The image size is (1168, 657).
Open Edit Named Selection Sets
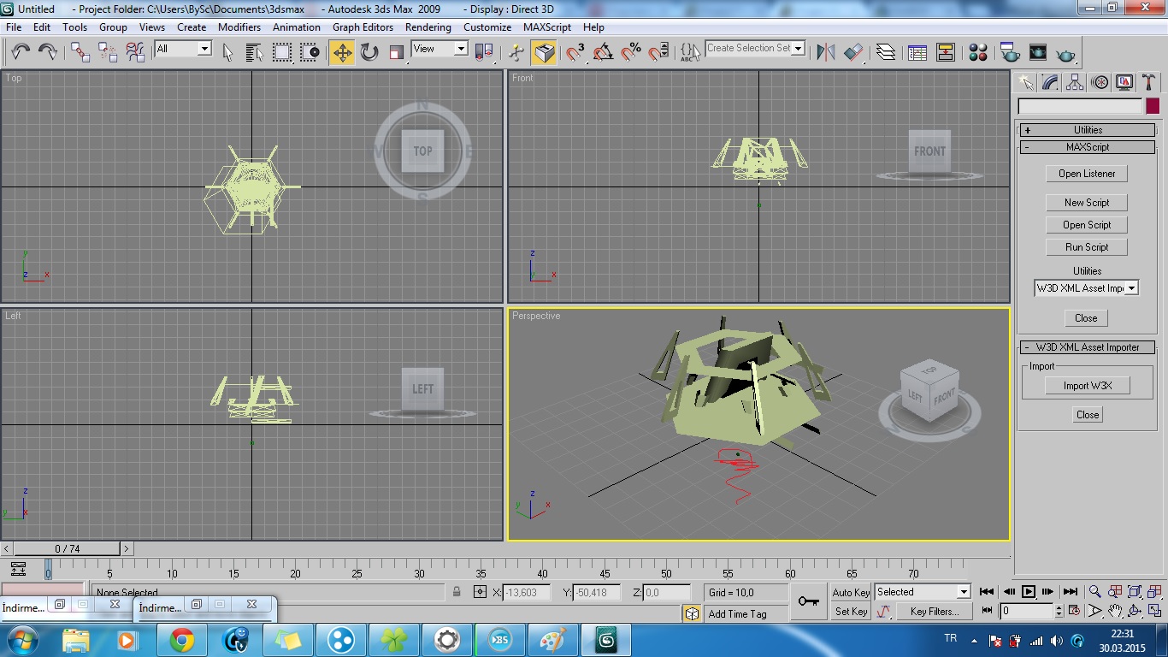point(690,52)
